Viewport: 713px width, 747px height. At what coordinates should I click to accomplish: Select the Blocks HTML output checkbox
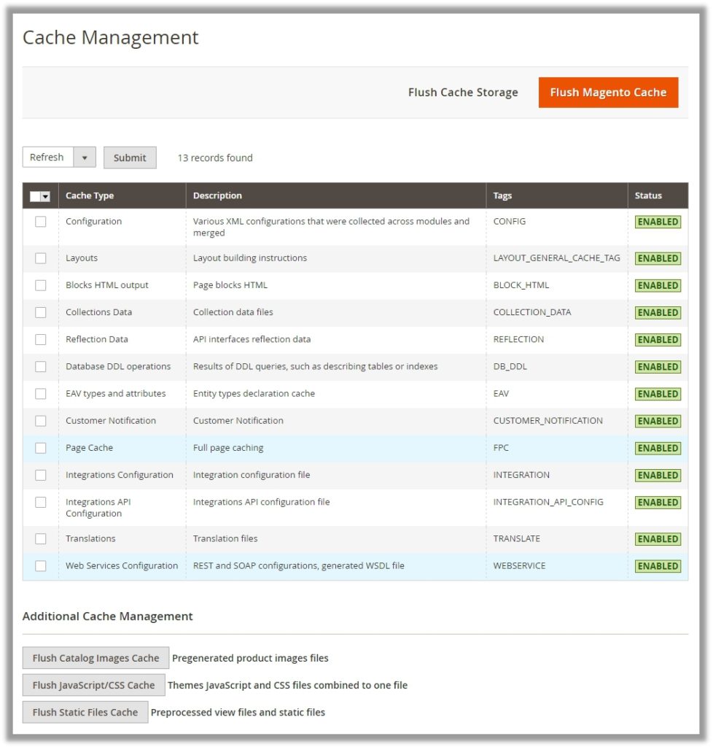coord(41,285)
